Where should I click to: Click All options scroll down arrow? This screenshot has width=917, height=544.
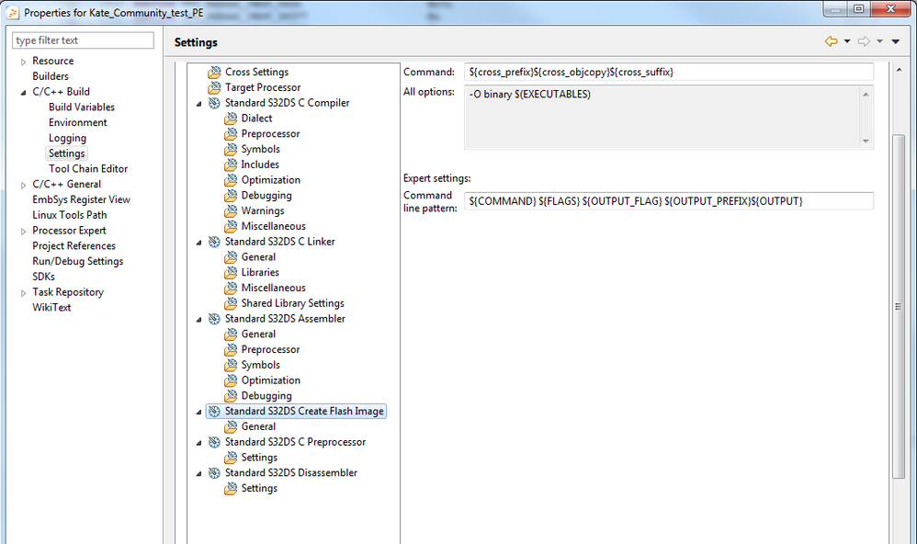pos(866,141)
